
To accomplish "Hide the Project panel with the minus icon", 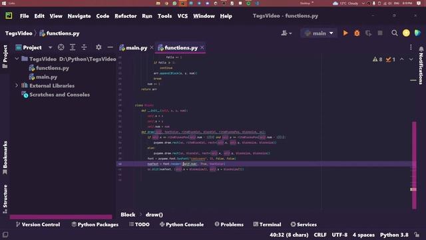I will (x=110, y=47).
